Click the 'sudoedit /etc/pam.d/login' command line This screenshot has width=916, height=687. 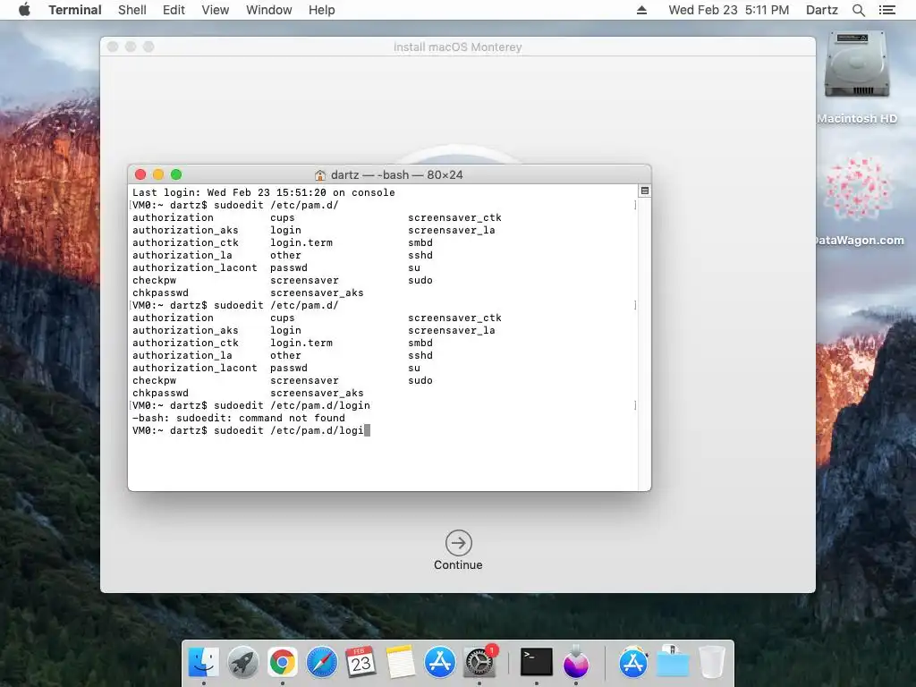point(251,405)
